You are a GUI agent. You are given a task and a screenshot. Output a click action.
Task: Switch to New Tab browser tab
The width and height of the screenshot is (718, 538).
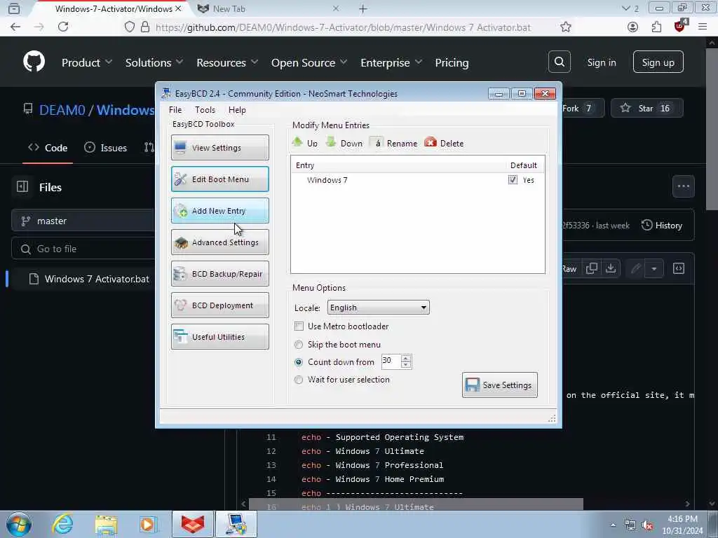pos(268,8)
